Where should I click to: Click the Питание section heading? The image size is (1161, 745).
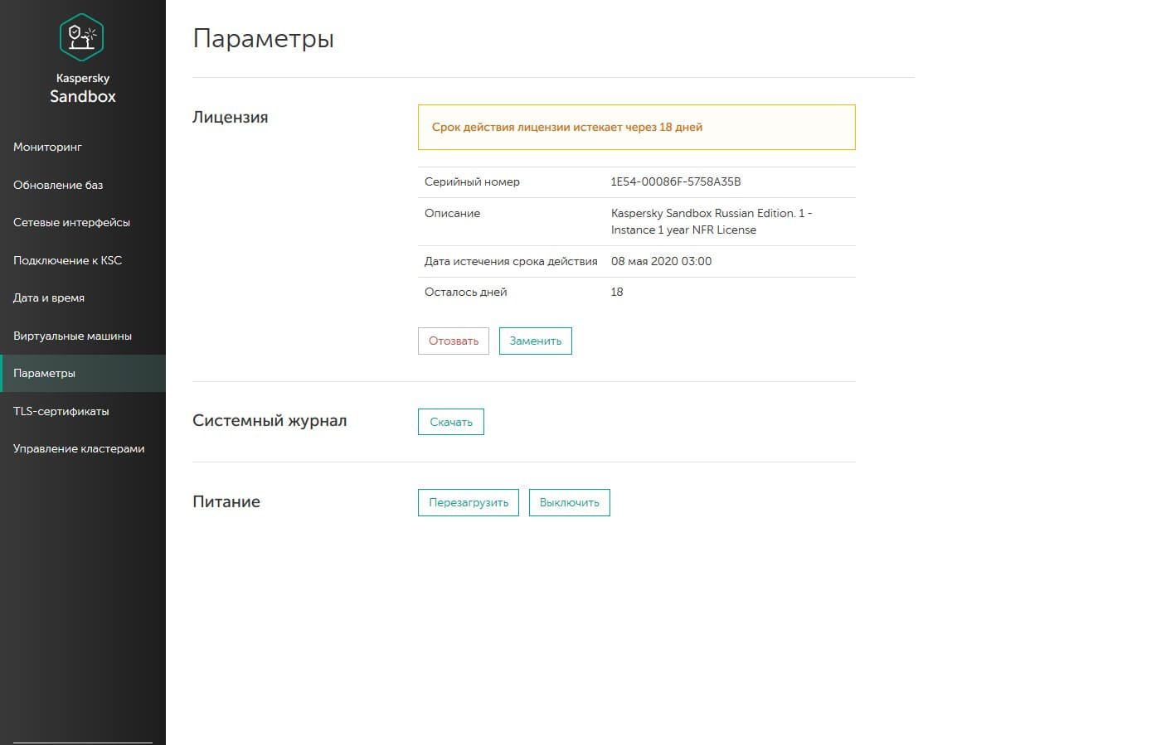[x=226, y=501]
